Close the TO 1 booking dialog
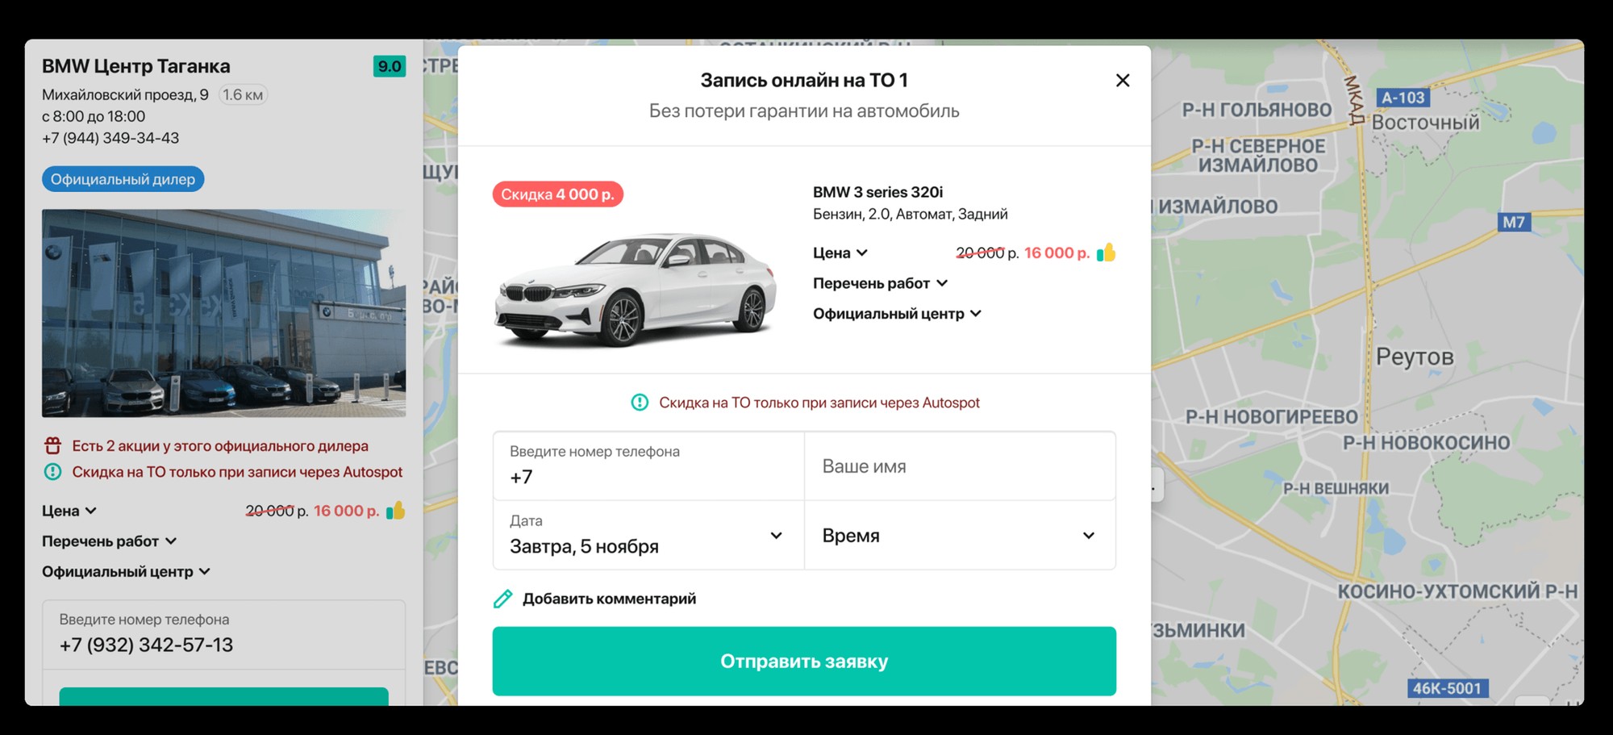 (1122, 80)
